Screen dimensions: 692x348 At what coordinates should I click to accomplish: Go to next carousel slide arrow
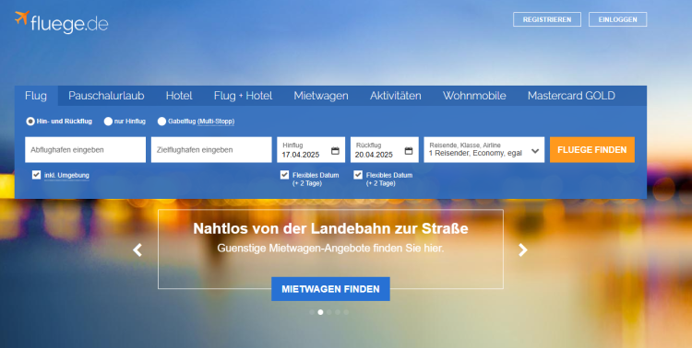point(523,249)
